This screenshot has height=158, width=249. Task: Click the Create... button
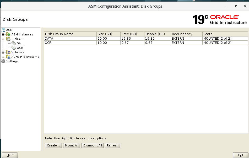point(53,145)
